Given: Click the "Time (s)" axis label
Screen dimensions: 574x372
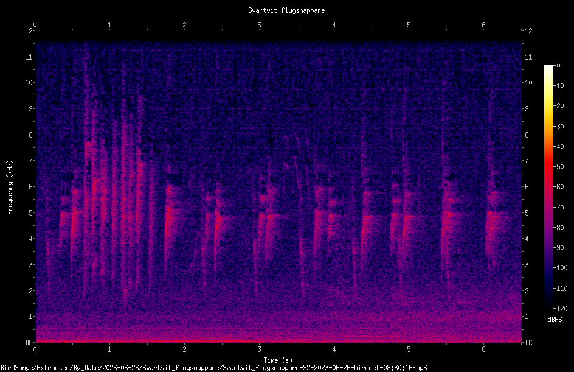Looking at the screenshot, I should point(278,360).
